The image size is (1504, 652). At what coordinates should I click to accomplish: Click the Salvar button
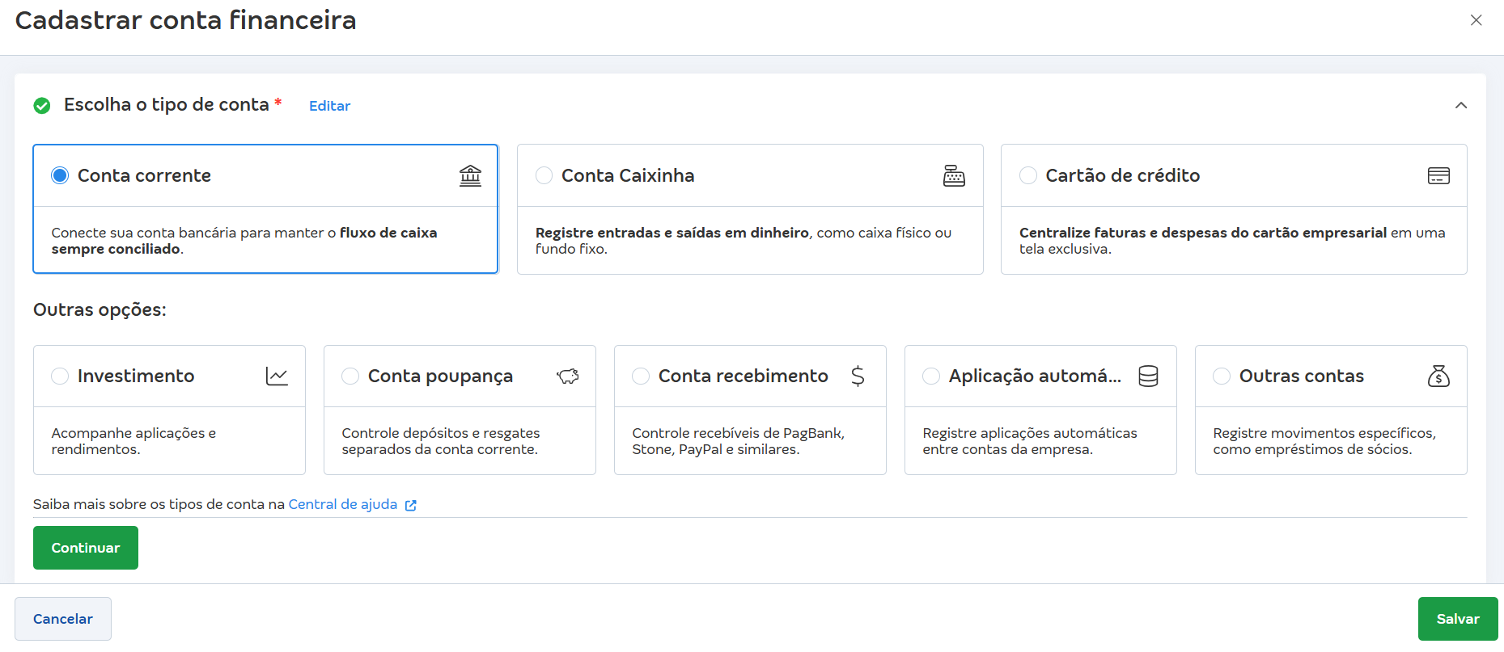pyautogui.click(x=1457, y=619)
